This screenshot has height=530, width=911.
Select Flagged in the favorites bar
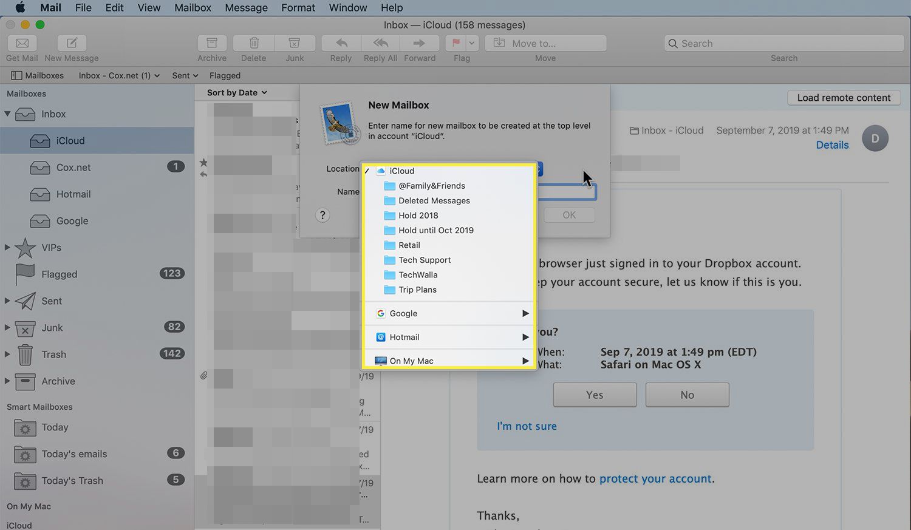tap(225, 75)
